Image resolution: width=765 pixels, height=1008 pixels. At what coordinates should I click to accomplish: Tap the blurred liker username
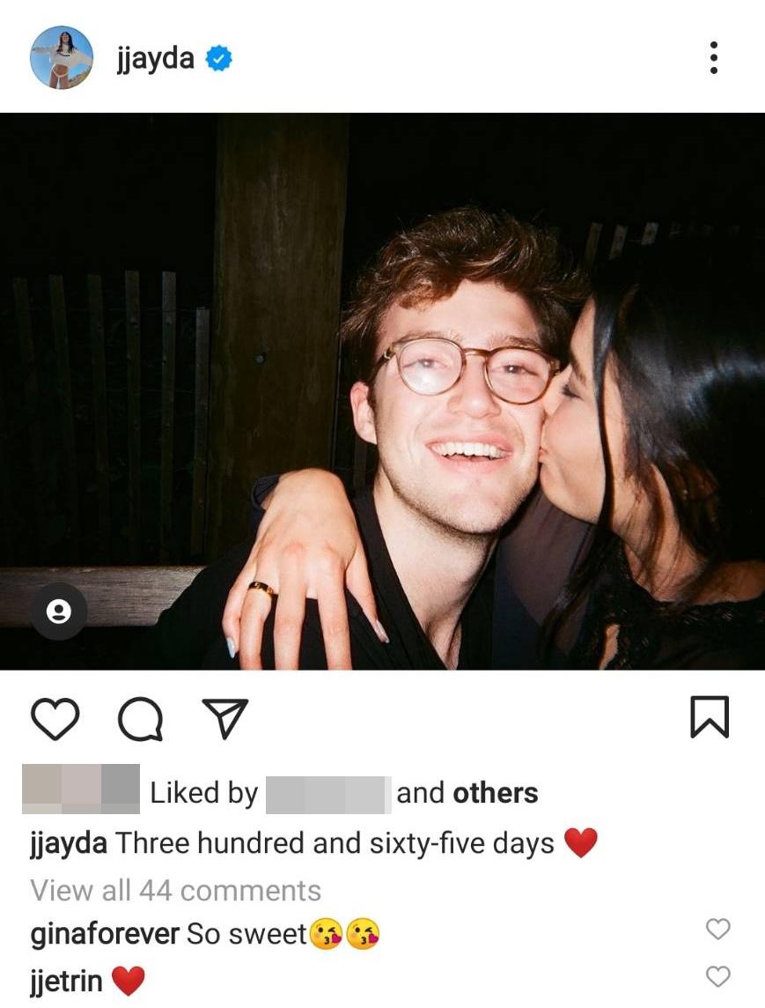click(x=328, y=796)
